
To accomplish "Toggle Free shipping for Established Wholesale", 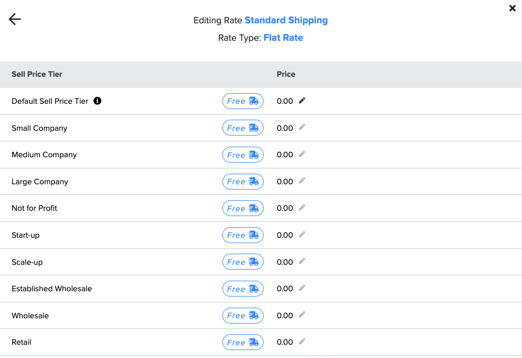I will [x=243, y=289].
